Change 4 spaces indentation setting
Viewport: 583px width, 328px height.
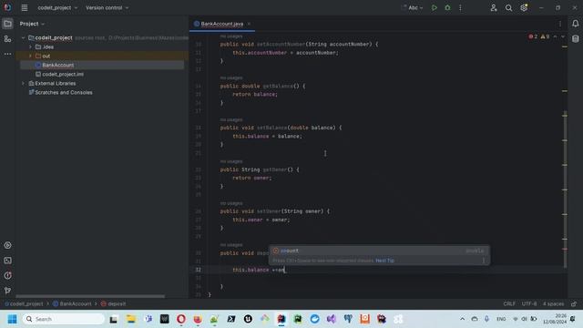click(553, 303)
